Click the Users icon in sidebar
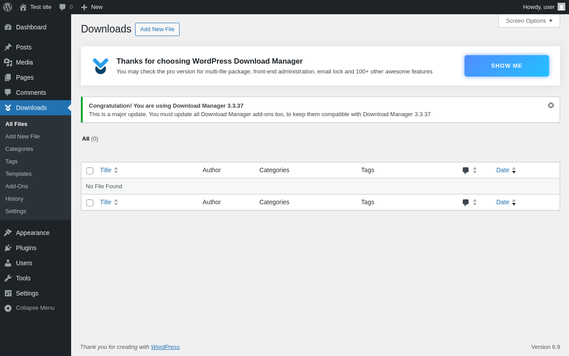 pos(8,263)
